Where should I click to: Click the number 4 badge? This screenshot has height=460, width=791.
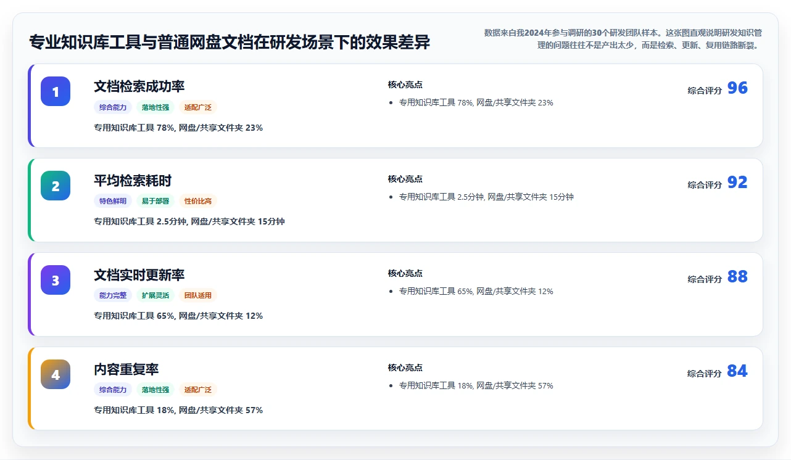pos(56,374)
